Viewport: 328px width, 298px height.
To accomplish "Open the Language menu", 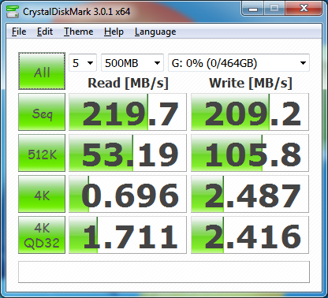I will click(155, 32).
